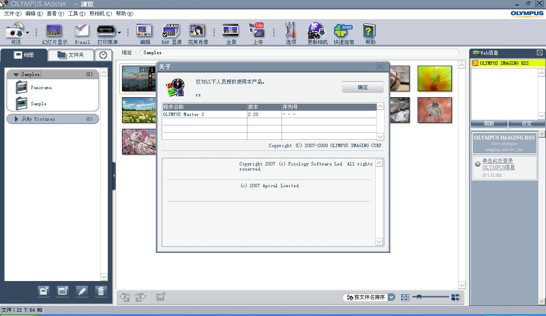
Task: Close the Web信息 panel
Action: (x=540, y=53)
